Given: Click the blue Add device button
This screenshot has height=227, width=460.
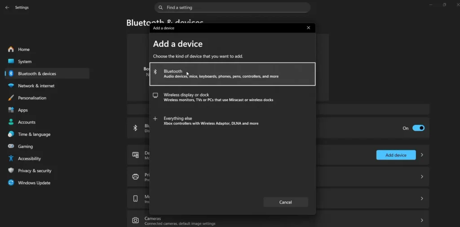Looking at the screenshot, I should 396,155.
